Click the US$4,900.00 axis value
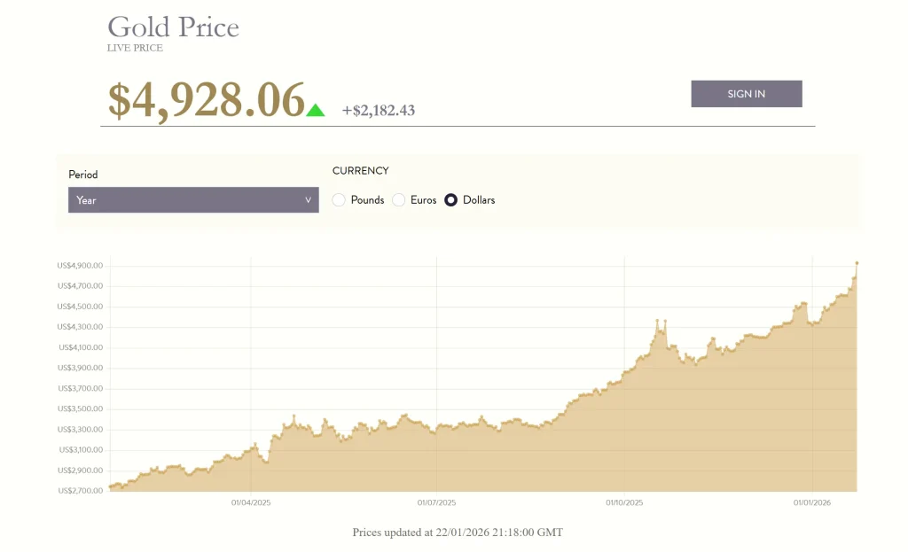 click(x=81, y=265)
